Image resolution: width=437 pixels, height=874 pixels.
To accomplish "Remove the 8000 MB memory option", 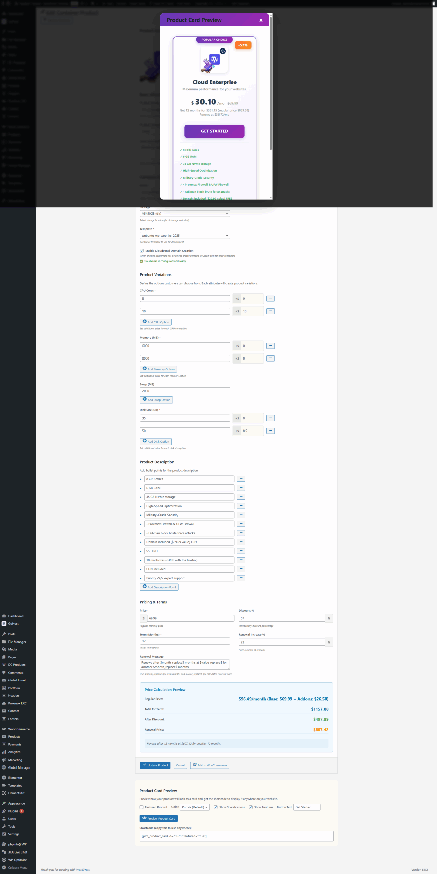I will pyautogui.click(x=270, y=358).
